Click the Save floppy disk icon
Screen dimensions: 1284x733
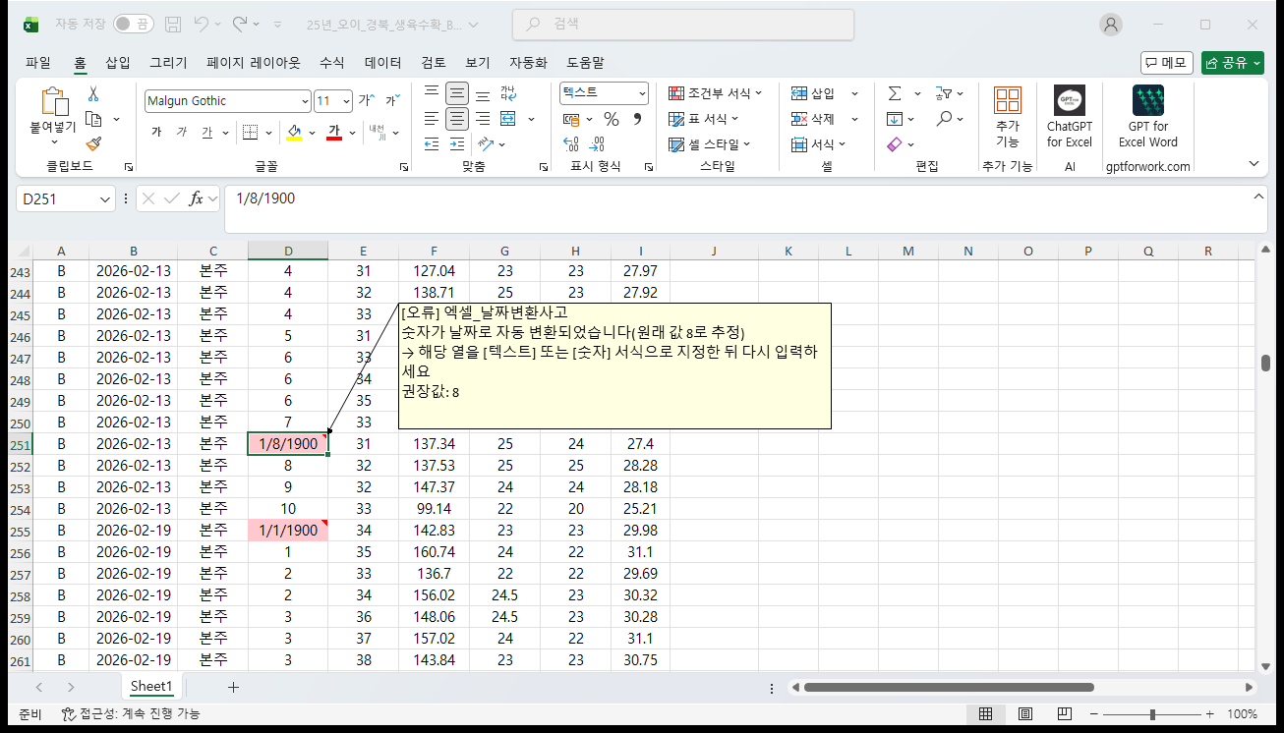[173, 24]
